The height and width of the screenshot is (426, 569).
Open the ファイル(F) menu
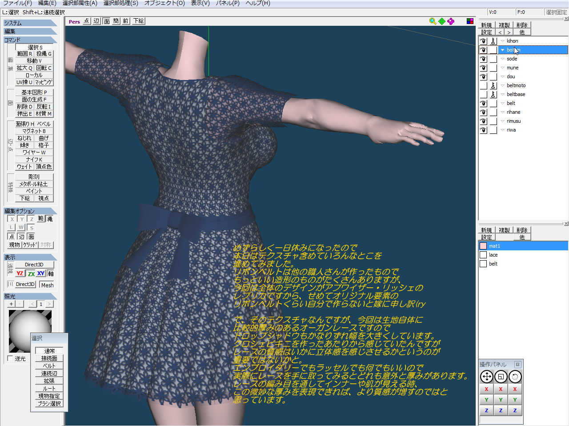point(17,3)
